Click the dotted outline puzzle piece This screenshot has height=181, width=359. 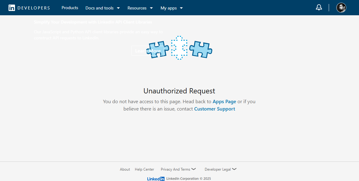coord(179,48)
